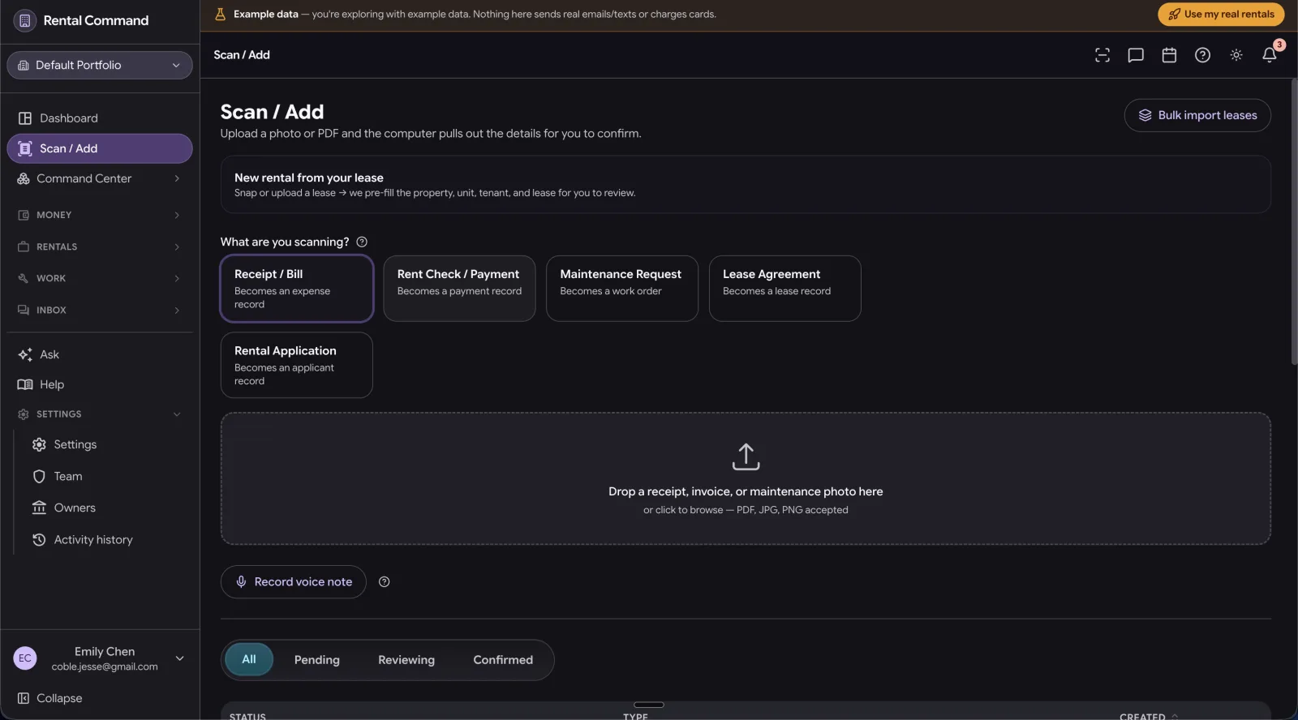Switch to the Pending filter tab
This screenshot has height=720, width=1298.
(x=317, y=660)
